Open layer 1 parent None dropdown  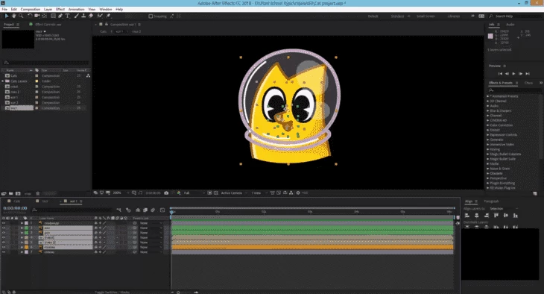pyautogui.click(x=151, y=223)
